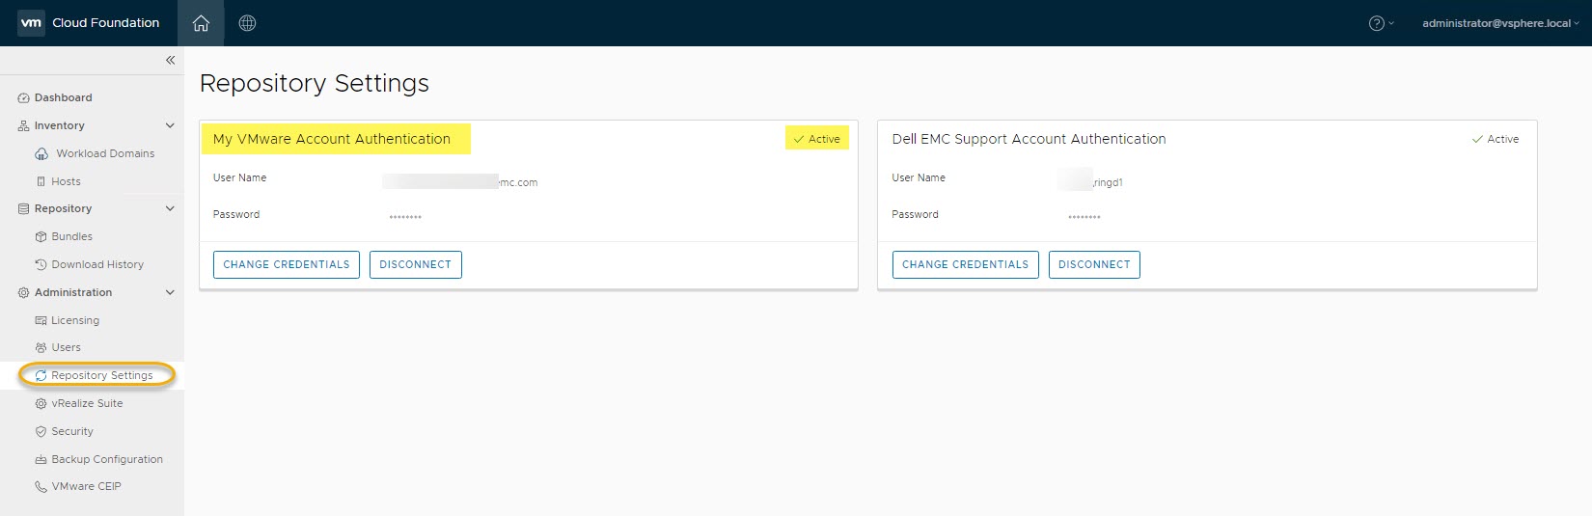Collapse the Administration section chevron

coord(170,292)
